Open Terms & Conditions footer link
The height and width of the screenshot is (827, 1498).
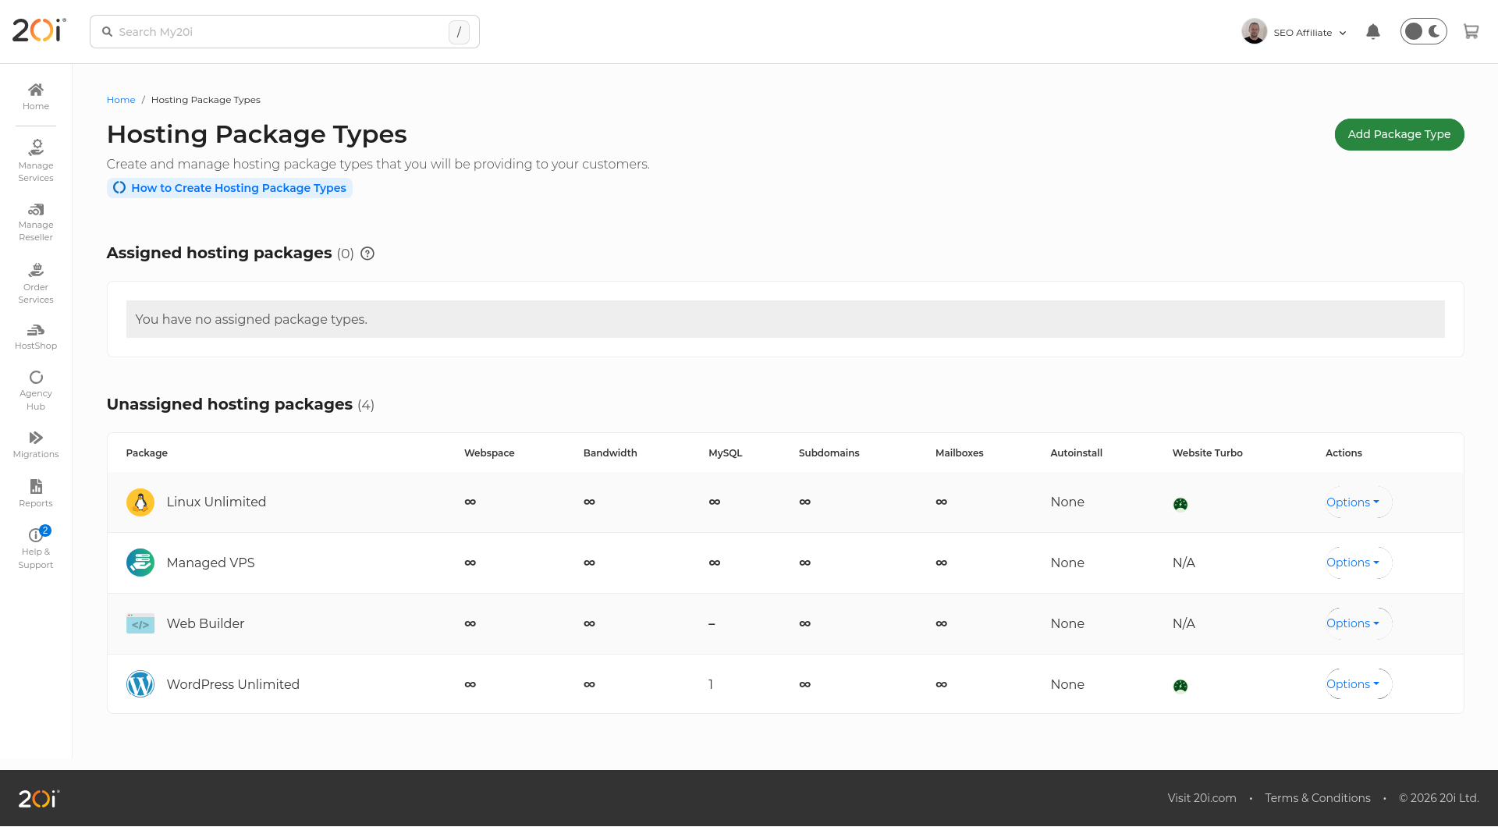coord(1317,798)
